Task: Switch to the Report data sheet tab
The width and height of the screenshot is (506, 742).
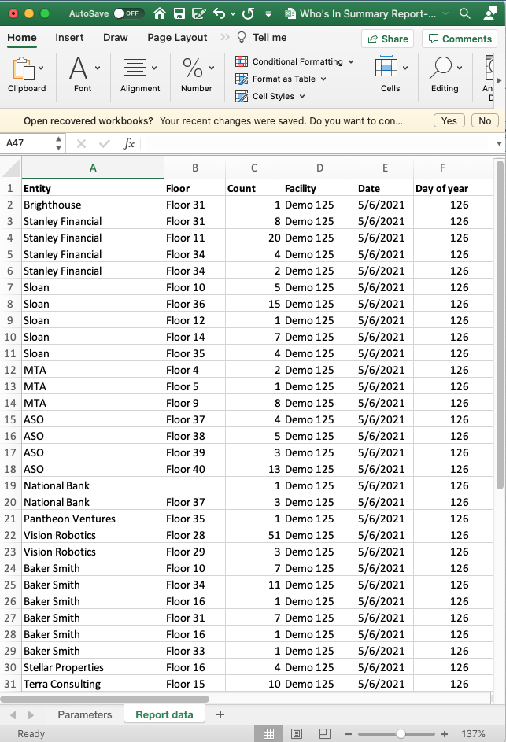Action: pyautogui.click(x=164, y=714)
